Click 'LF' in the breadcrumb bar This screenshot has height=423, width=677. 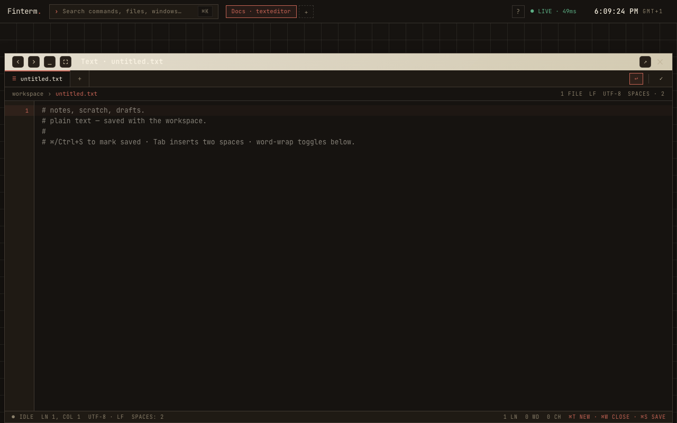(x=593, y=94)
